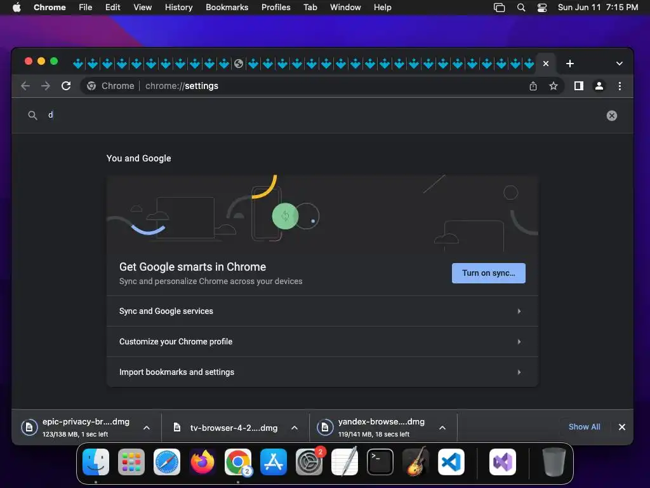The image size is (650, 488).
Task: Click the Chrome site info chip
Action: [110, 86]
